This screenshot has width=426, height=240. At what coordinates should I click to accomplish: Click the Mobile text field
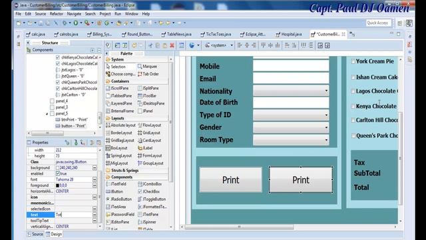pyautogui.click(x=291, y=66)
